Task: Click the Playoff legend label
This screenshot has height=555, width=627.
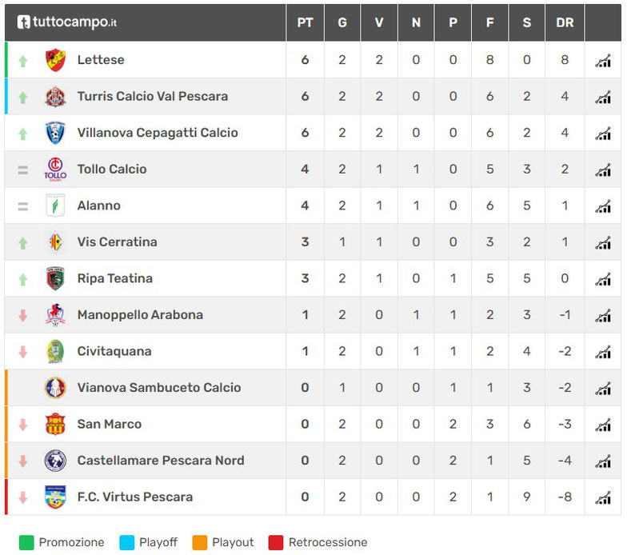Action: pos(158,542)
